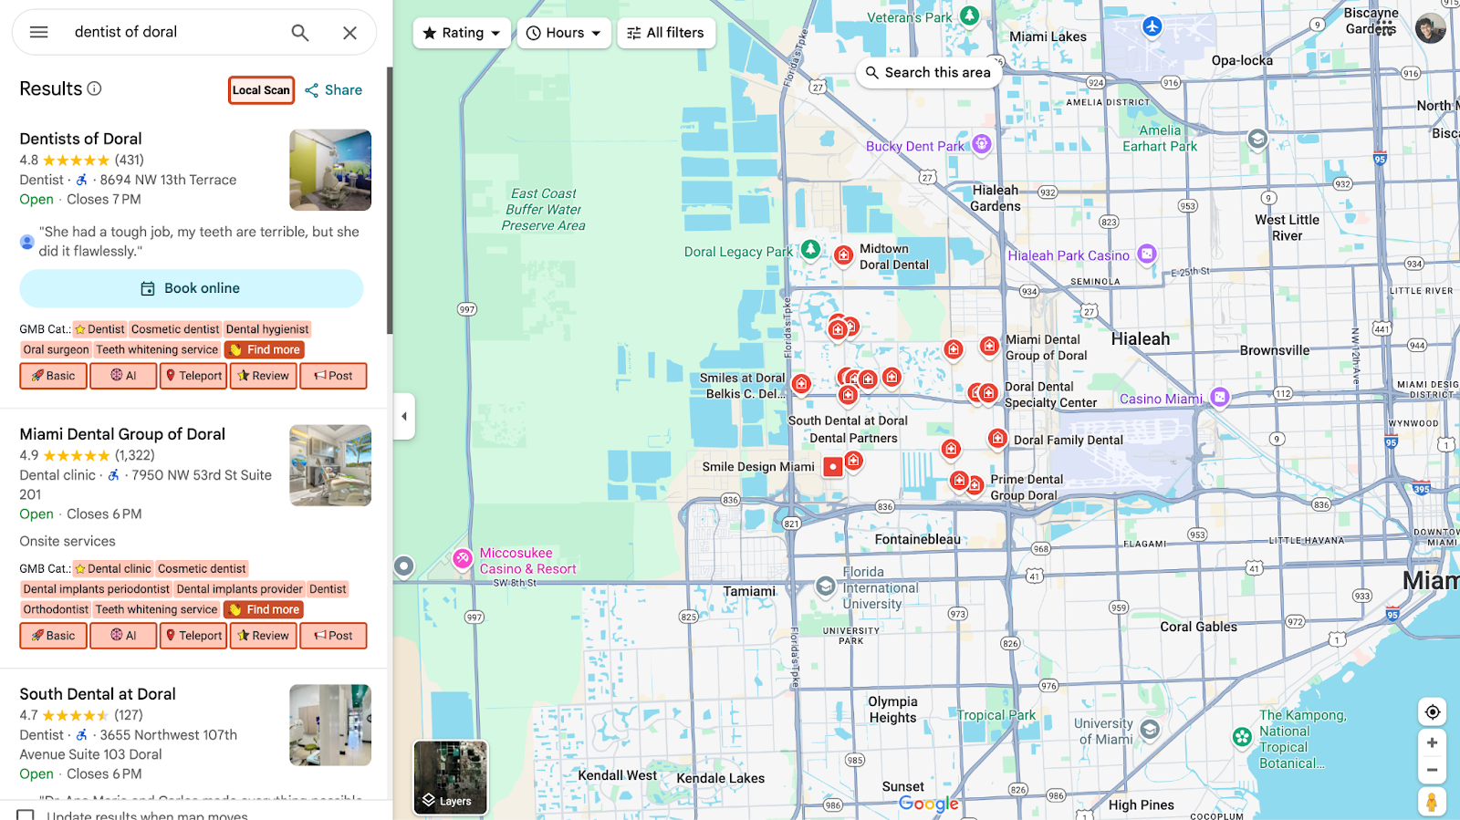Collapse the side panel arrow
This screenshot has height=820, width=1460.
pos(404,417)
